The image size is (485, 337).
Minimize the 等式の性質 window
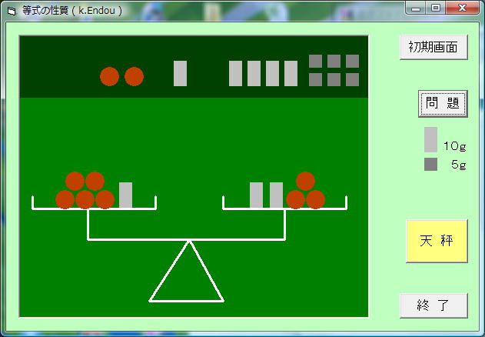pyautogui.click(x=416, y=8)
